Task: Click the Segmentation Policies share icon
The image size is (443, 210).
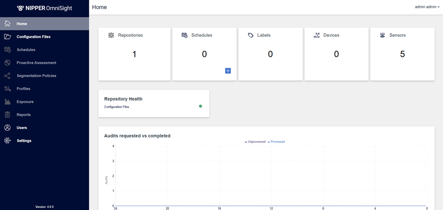Action: 7,76
